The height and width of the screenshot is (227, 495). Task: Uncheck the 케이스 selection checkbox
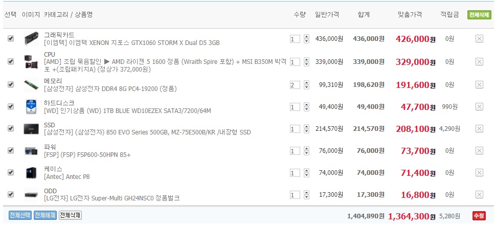pos(11,172)
